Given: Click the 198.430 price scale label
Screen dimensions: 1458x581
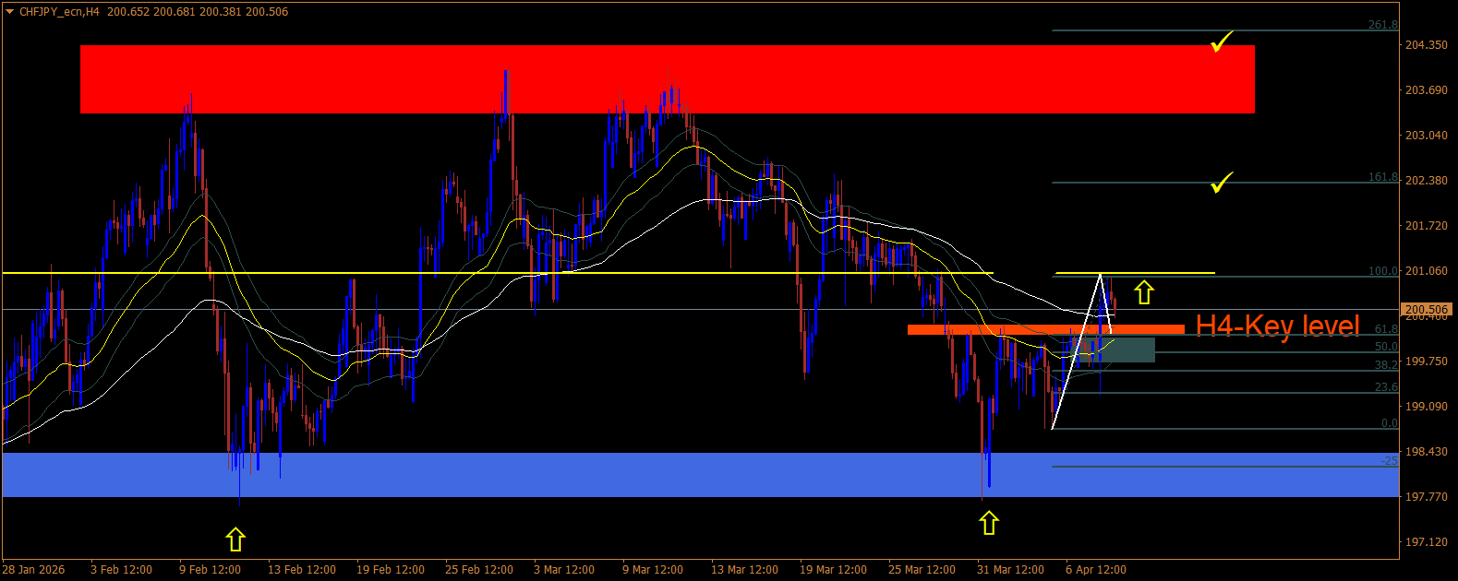Looking at the screenshot, I should click(x=1427, y=451).
